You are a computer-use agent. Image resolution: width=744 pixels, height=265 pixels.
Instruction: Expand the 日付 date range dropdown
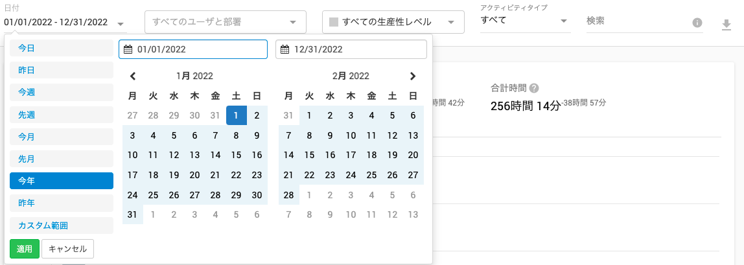[x=65, y=22]
